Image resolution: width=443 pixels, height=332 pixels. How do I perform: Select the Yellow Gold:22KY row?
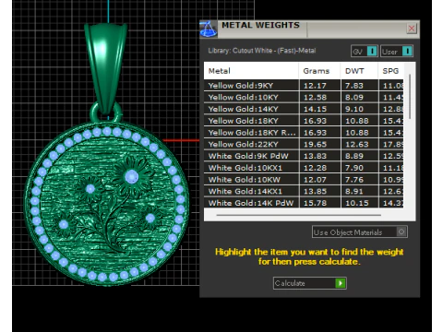[304, 144]
